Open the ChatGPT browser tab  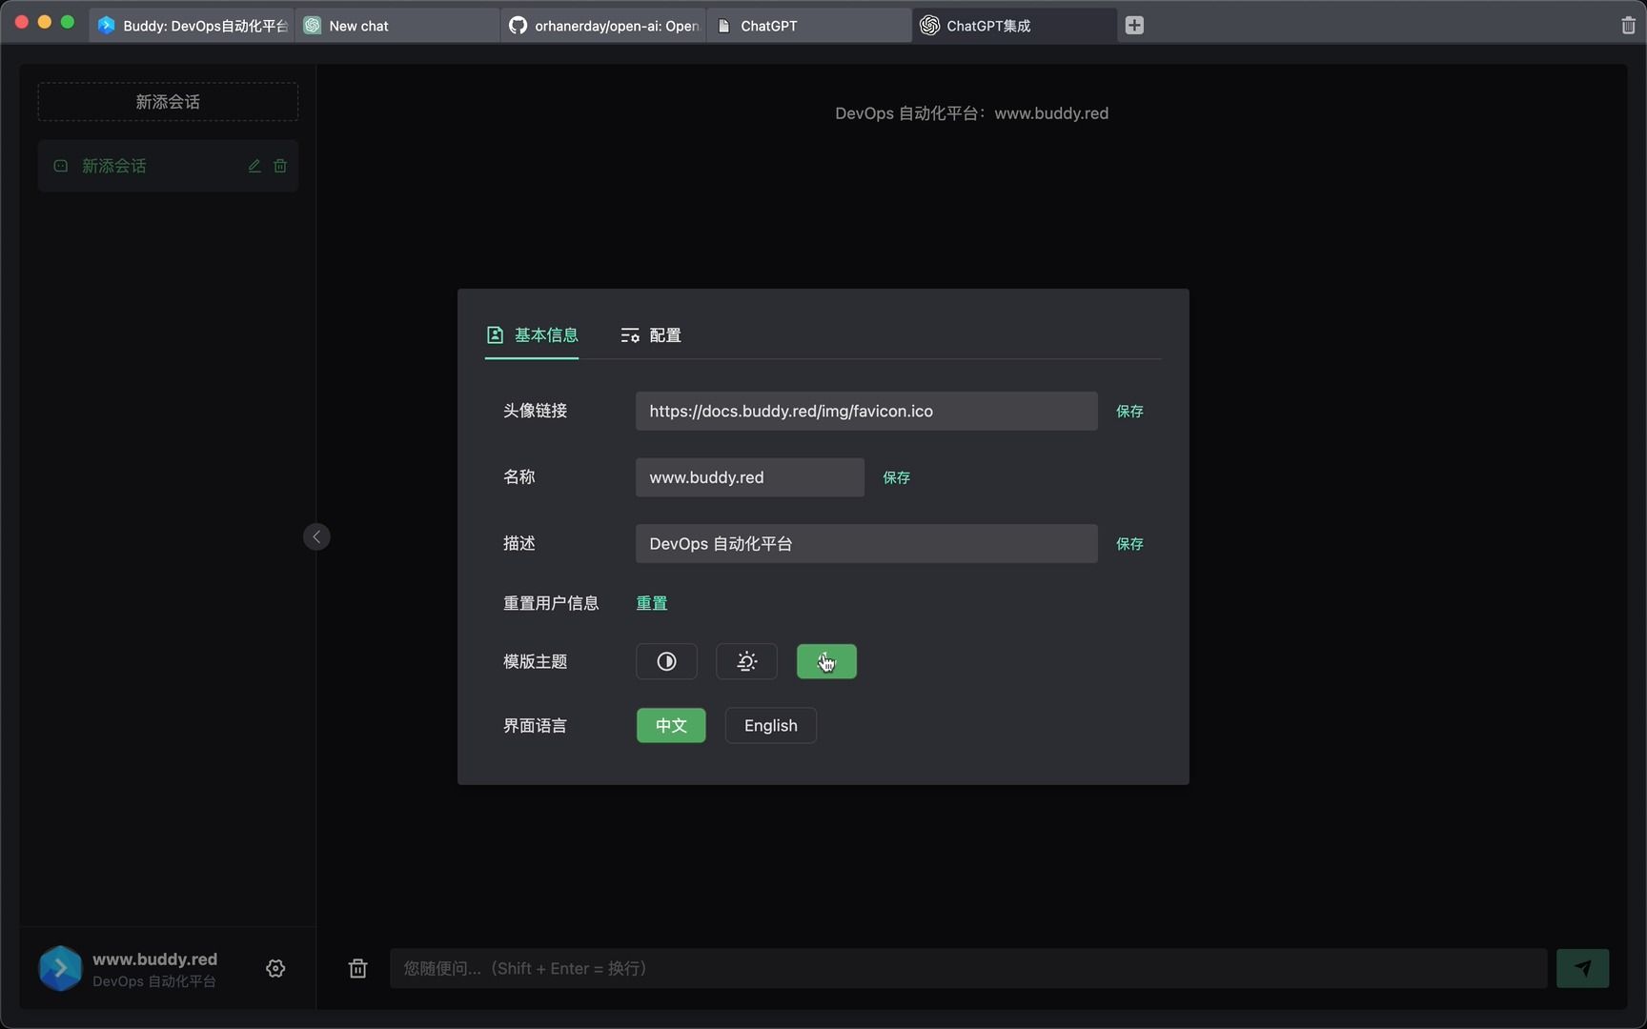click(810, 26)
